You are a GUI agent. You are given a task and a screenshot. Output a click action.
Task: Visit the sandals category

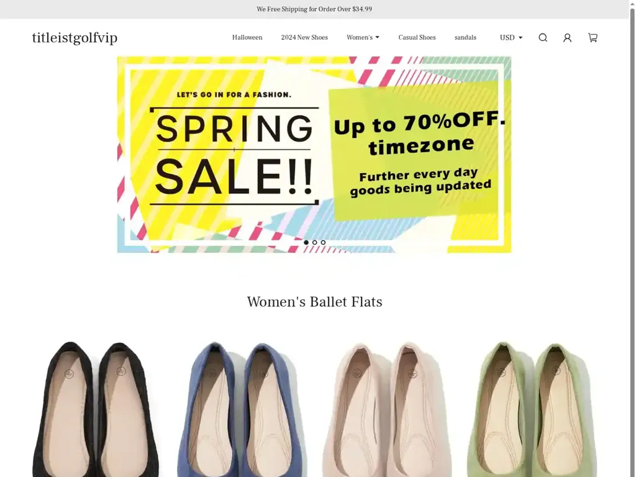coord(465,37)
